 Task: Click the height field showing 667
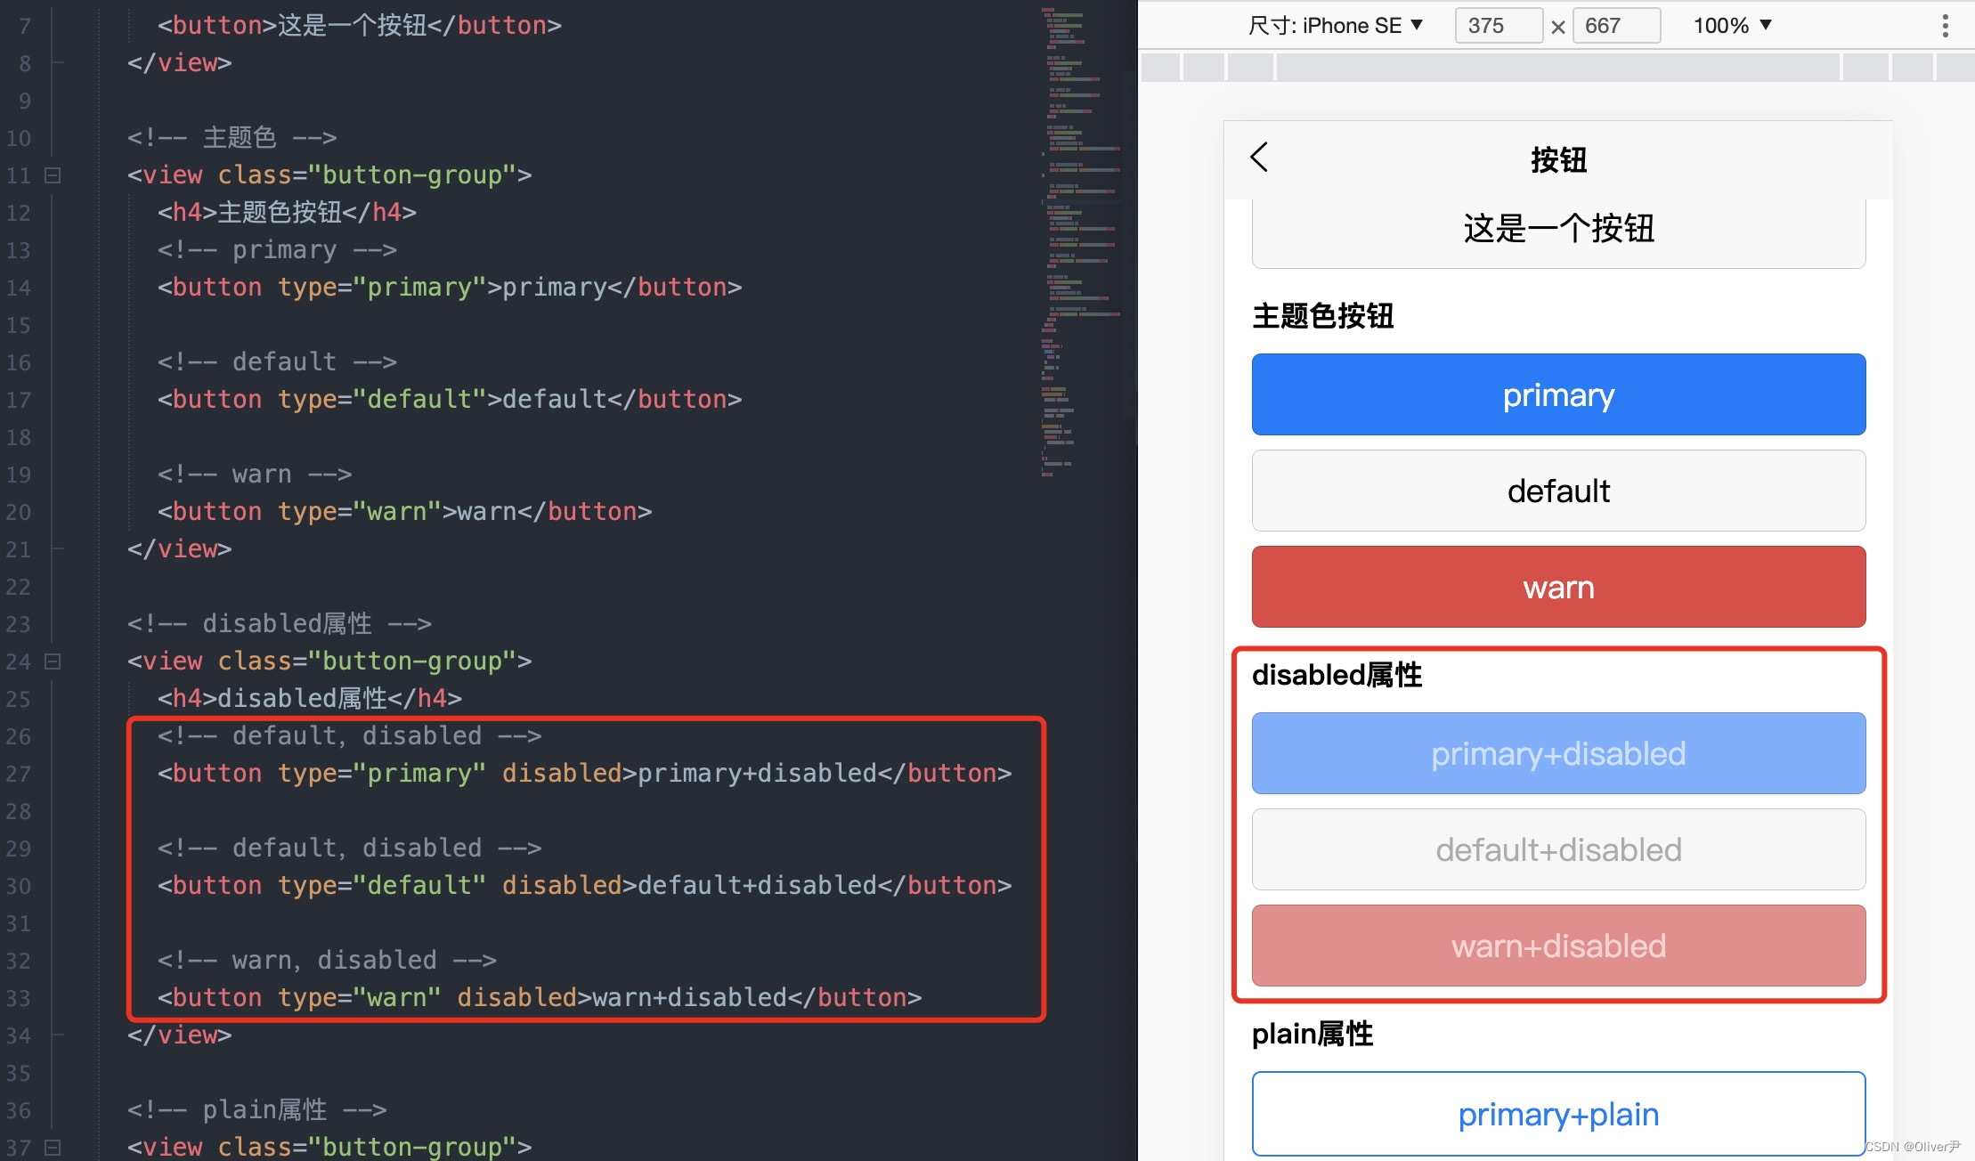(x=1616, y=26)
